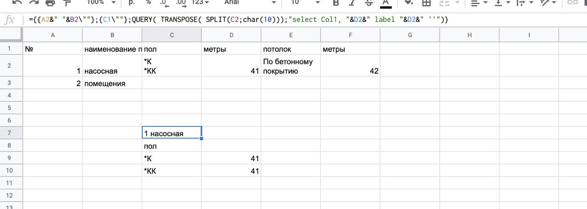This screenshot has height=209, width=587.
Task: Select column G header
Action: tap(410, 35)
